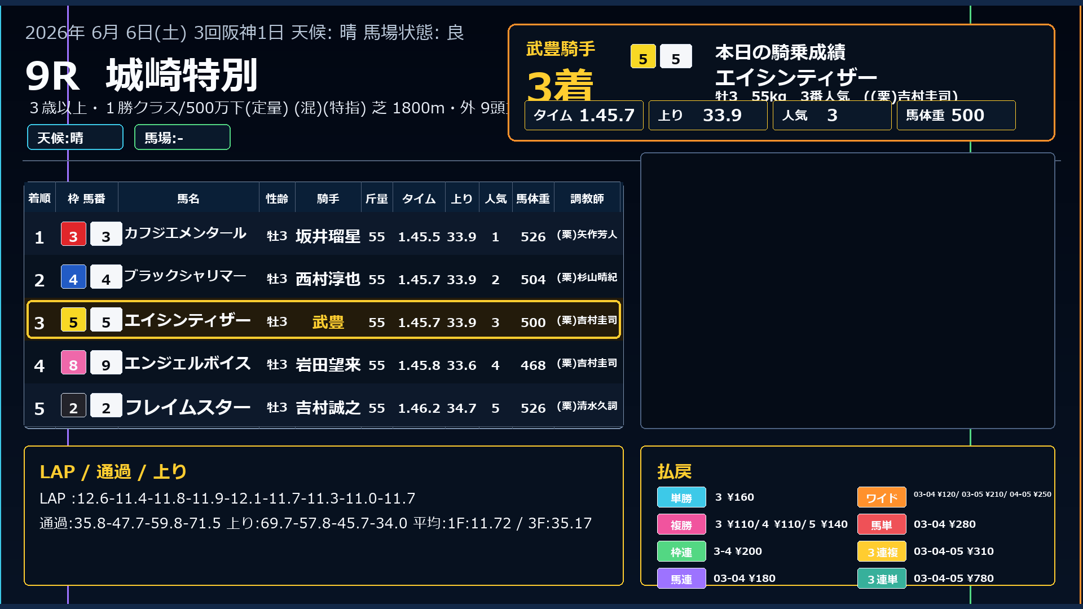This screenshot has height=609, width=1083.
Task: Click the 馬体重 column header
Action: (x=533, y=198)
